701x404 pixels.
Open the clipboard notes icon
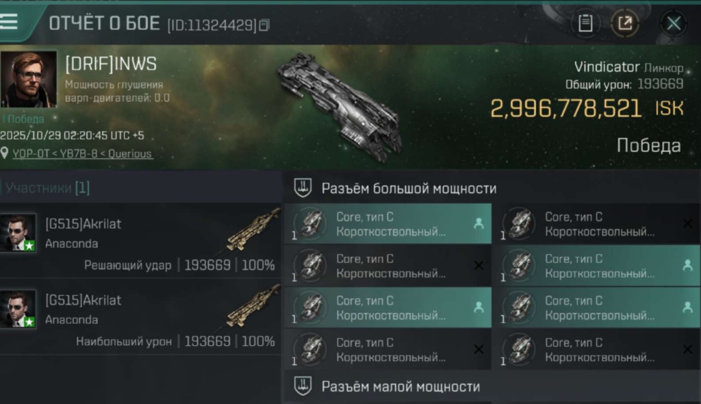click(585, 23)
